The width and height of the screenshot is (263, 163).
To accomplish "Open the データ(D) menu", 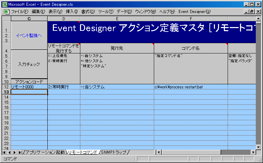I will pos(124,12).
